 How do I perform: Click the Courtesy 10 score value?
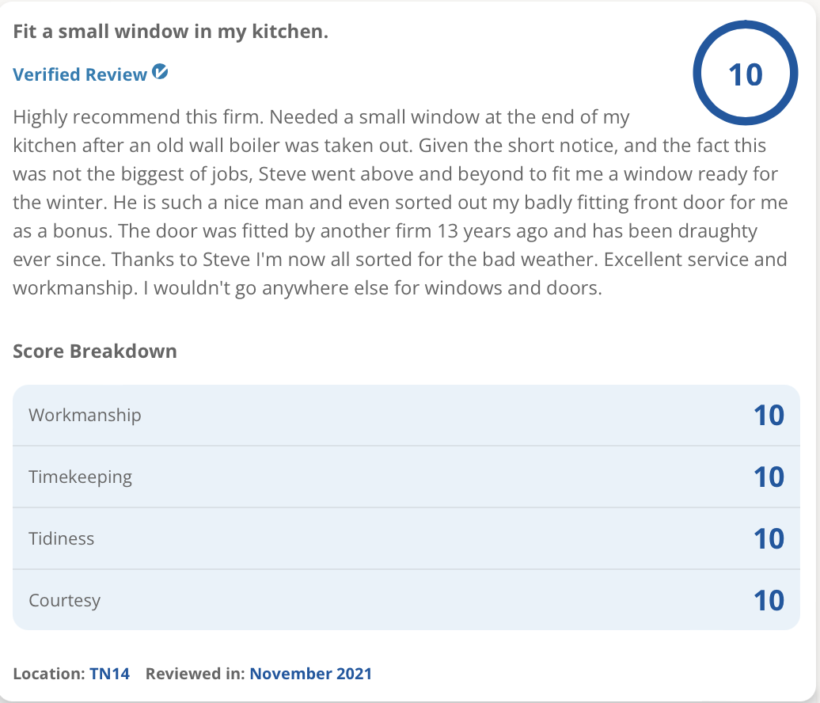(x=769, y=600)
